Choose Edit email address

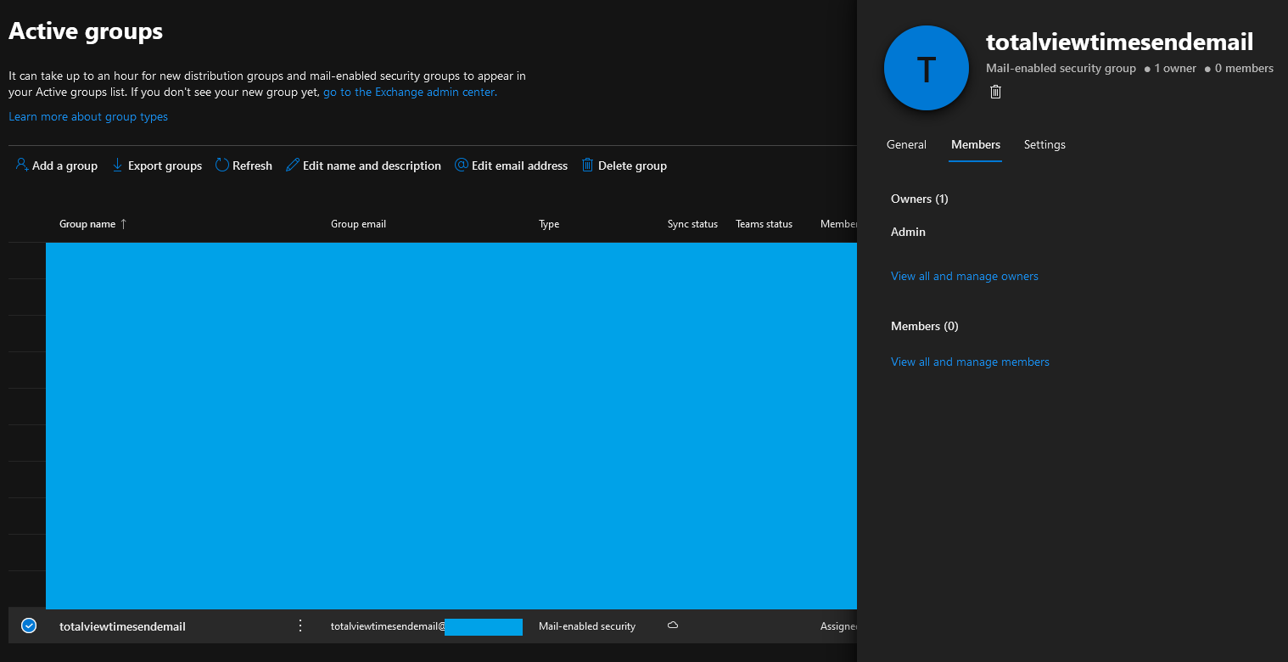[511, 165]
